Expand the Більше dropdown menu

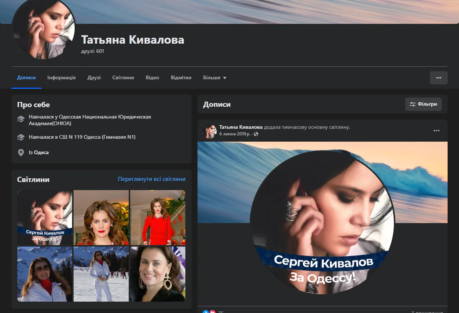click(x=214, y=78)
